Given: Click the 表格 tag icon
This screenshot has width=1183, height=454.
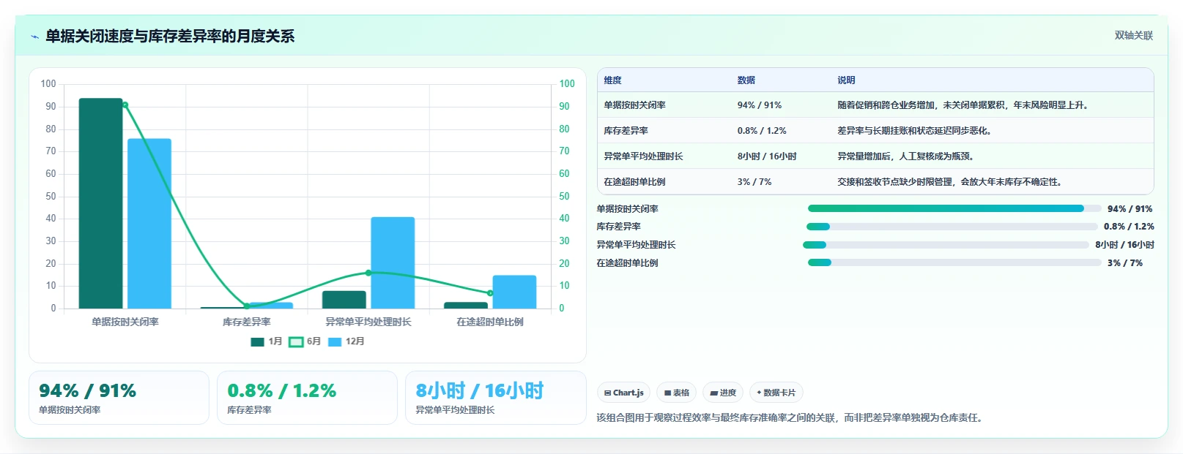Looking at the screenshot, I should (x=667, y=393).
